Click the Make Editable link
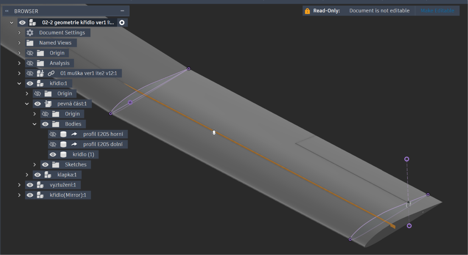Viewport: 468px width, 255px height. pyautogui.click(x=437, y=11)
